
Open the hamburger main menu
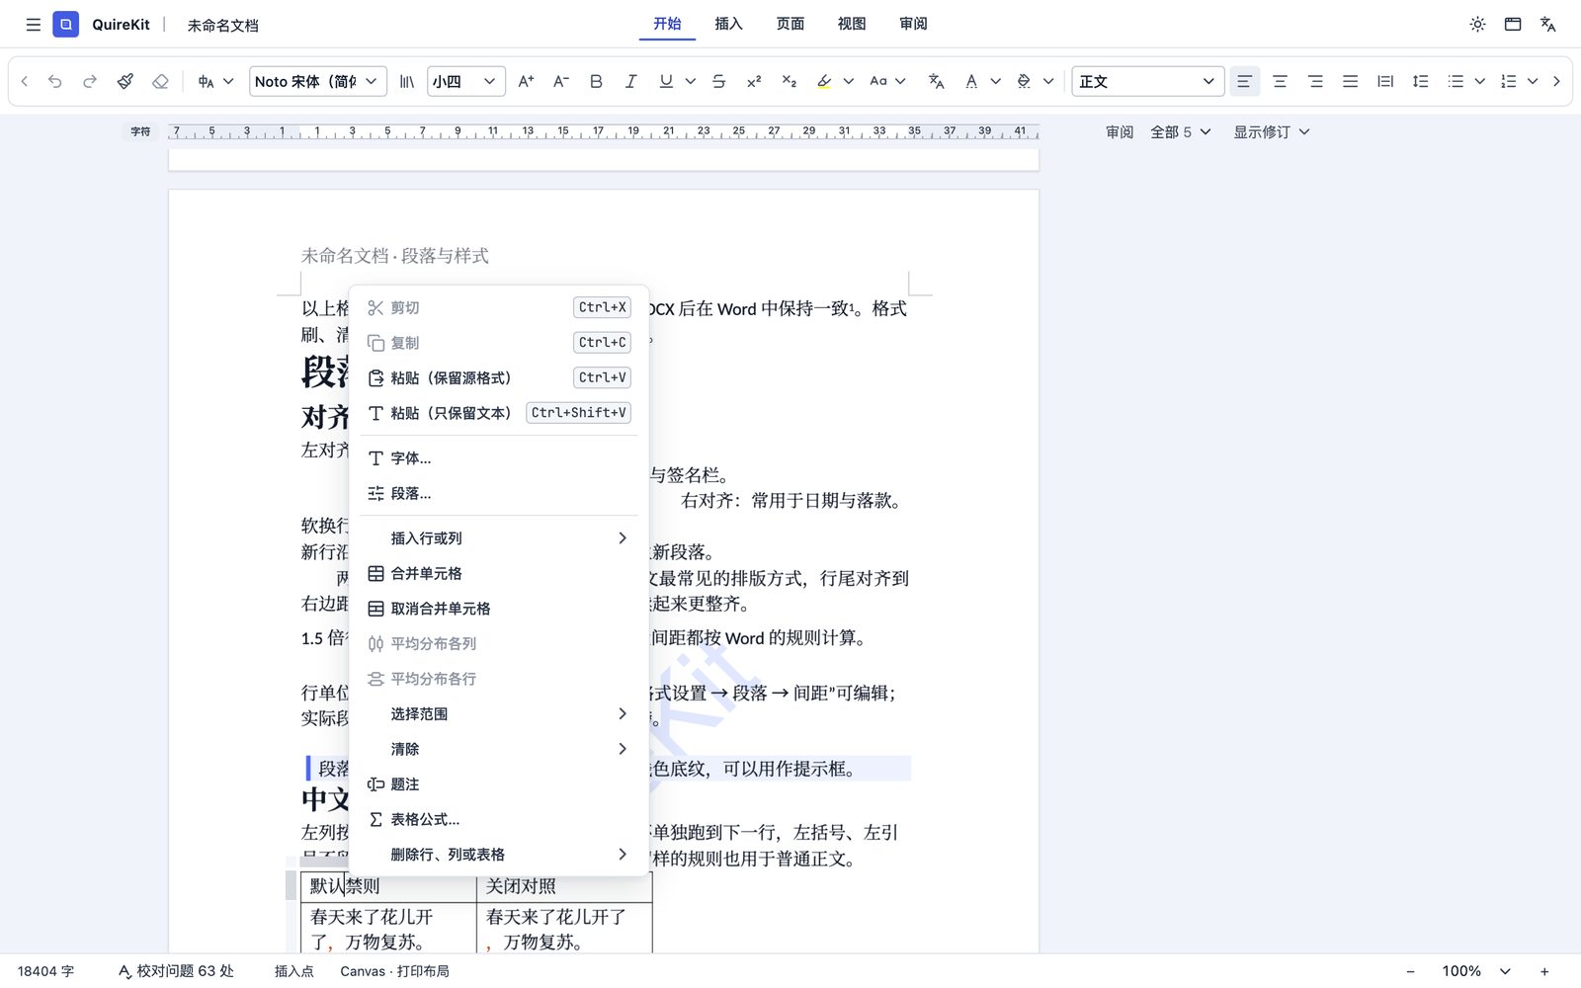34,25
